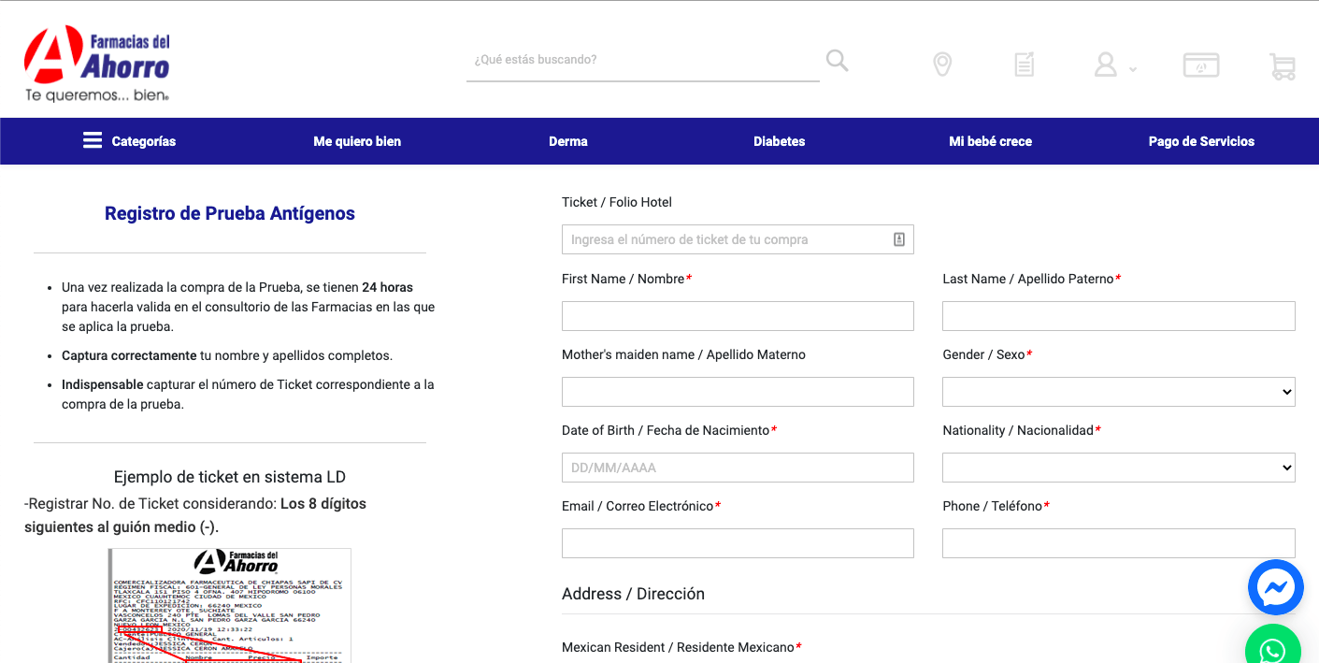Screen dimensions: 1319x663
Task: Focus the Date of Birth DD/MM/AAAA field
Action: (x=738, y=468)
